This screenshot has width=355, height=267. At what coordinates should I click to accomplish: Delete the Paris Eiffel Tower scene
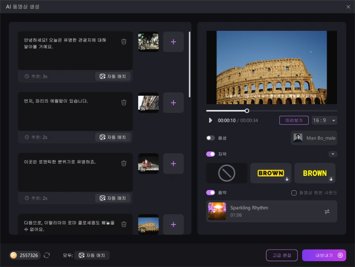(x=124, y=102)
